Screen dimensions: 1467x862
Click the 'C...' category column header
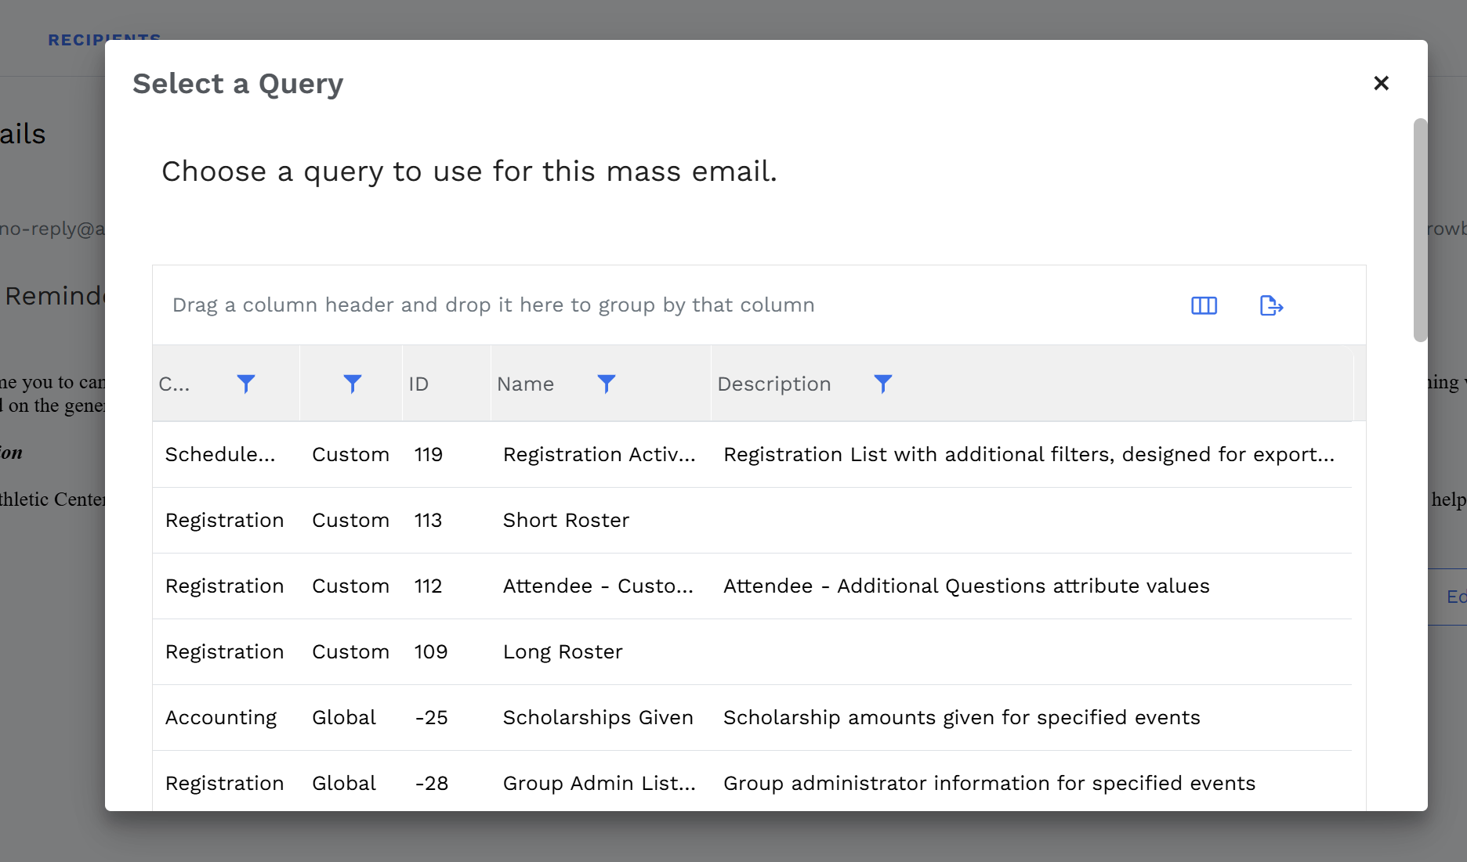(174, 384)
